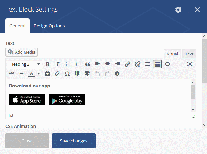This screenshot has height=154, width=207.
Task: Expand the text color picker arrow
Action: point(39,74)
